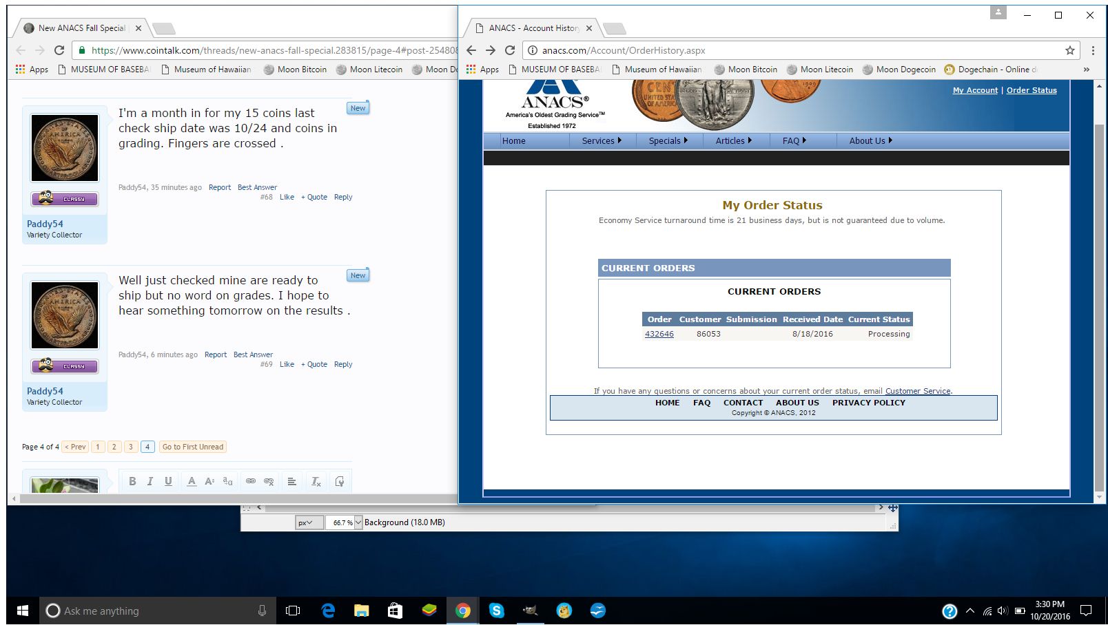Open Order Status link

(x=1032, y=90)
